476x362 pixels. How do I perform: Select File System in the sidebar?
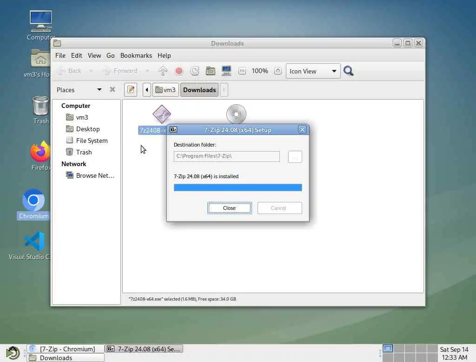click(x=87, y=141)
